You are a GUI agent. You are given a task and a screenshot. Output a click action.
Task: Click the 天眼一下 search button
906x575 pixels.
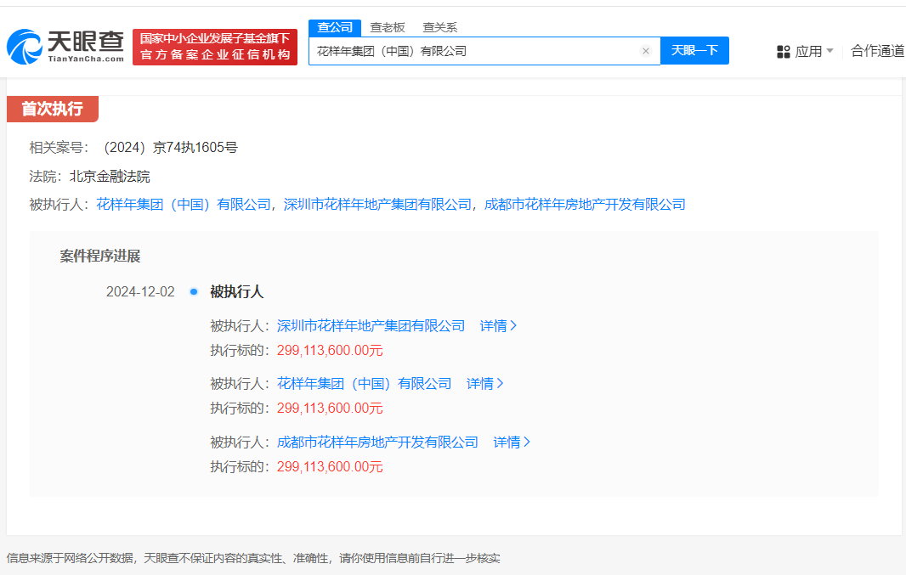tap(694, 51)
